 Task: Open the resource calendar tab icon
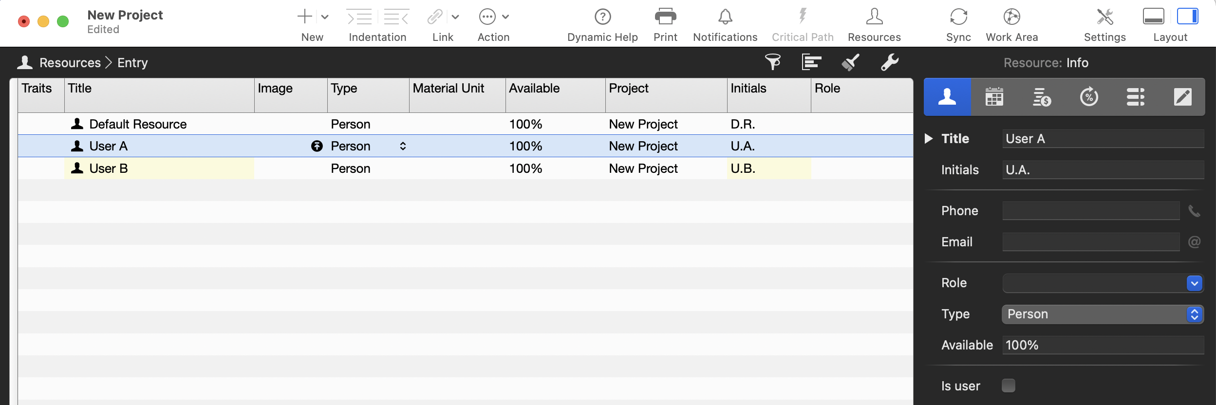pyautogui.click(x=994, y=97)
